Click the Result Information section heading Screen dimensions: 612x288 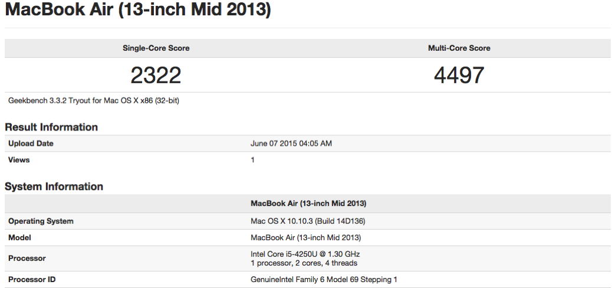point(51,127)
